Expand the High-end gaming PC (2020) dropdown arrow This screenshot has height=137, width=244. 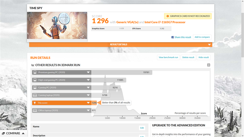(x=88, y=80)
